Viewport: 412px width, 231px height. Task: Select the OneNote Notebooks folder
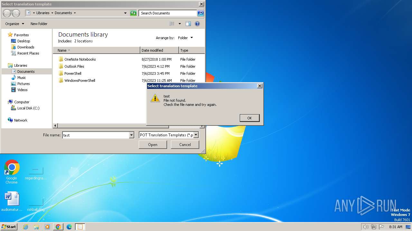pyautogui.click(x=80, y=59)
